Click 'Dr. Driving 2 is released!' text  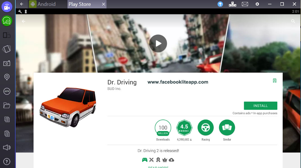point(158,151)
